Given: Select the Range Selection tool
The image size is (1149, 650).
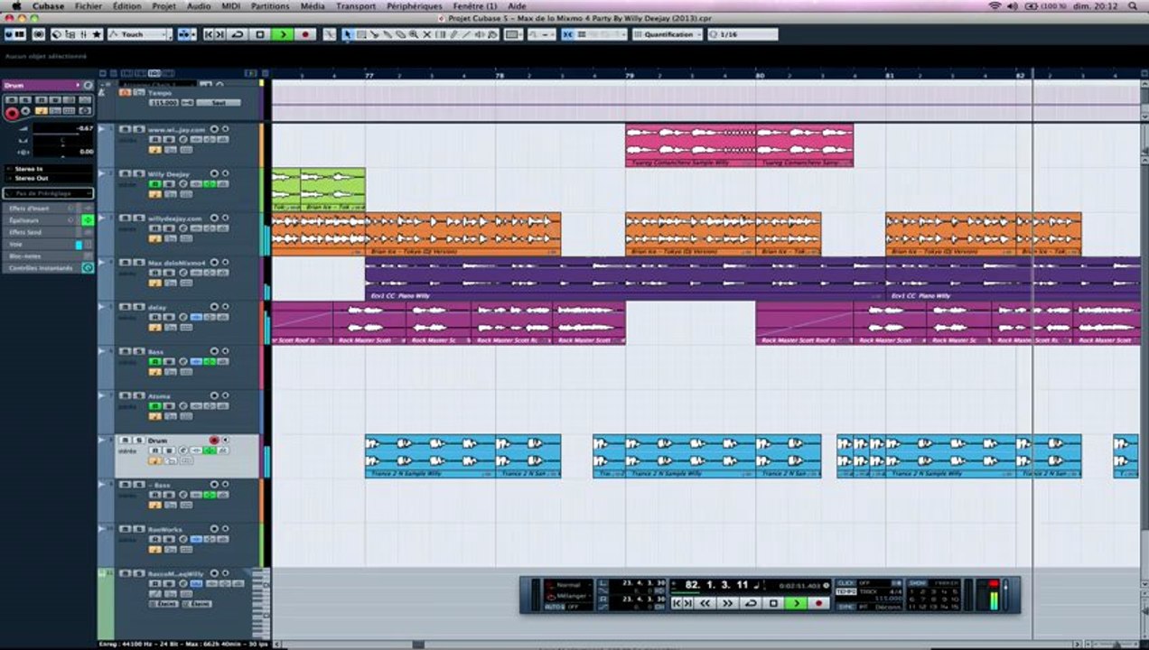Looking at the screenshot, I should click(x=361, y=34).
